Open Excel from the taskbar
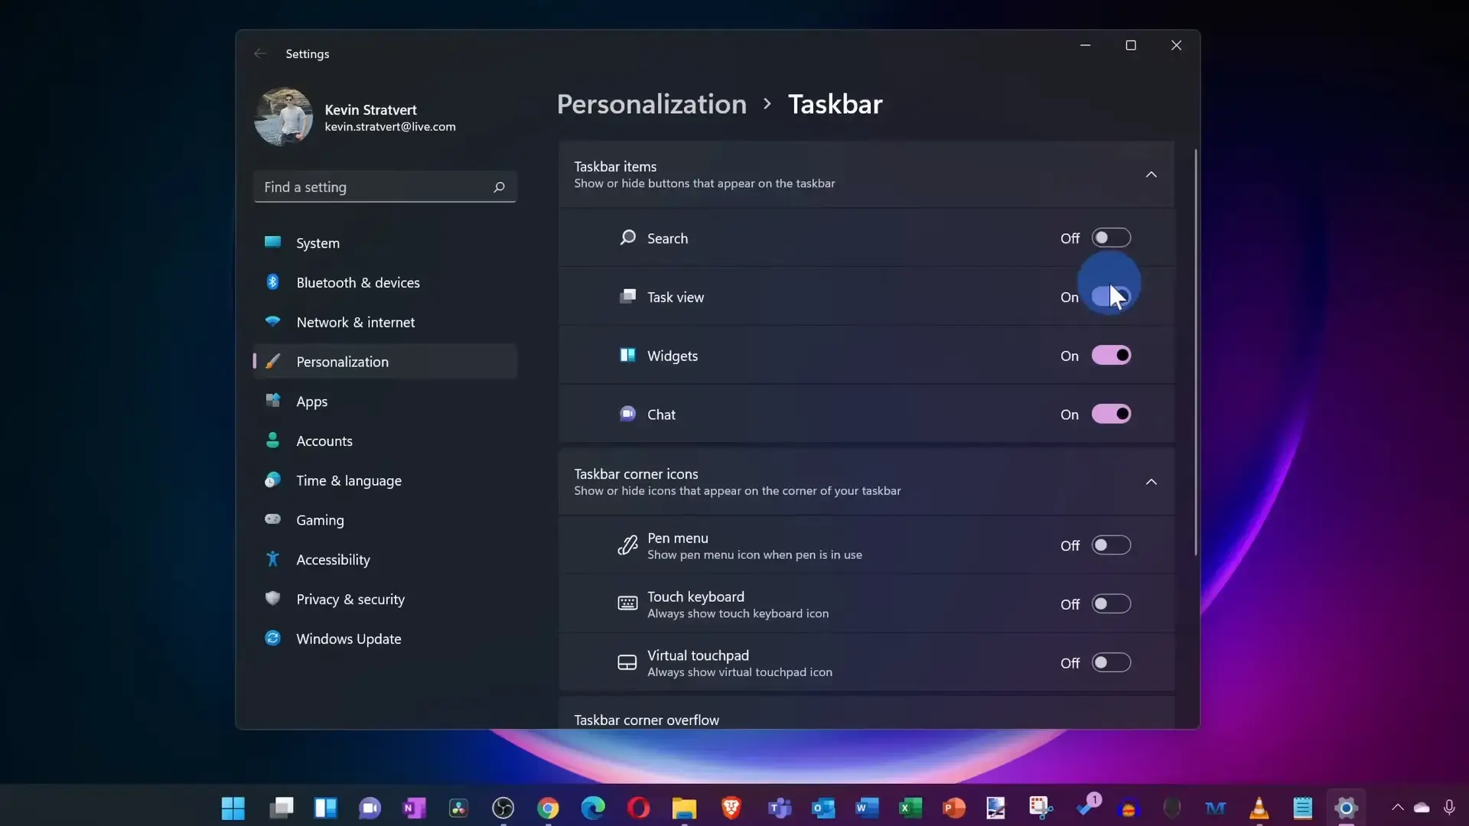The width and height of the screenshot is (1469, 826). (x=910, y=808)
